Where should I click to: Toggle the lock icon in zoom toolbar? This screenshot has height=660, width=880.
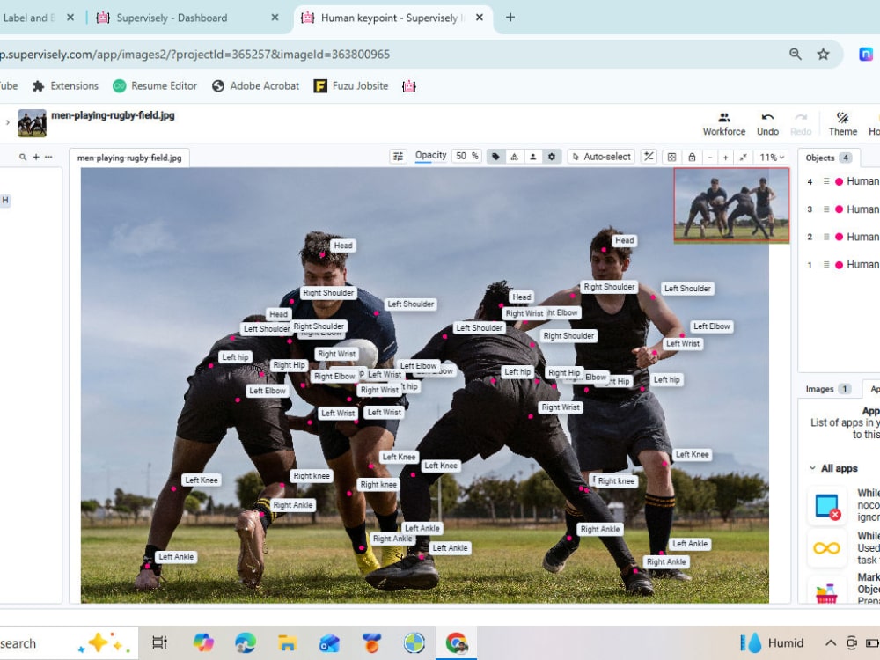point(692,158)
